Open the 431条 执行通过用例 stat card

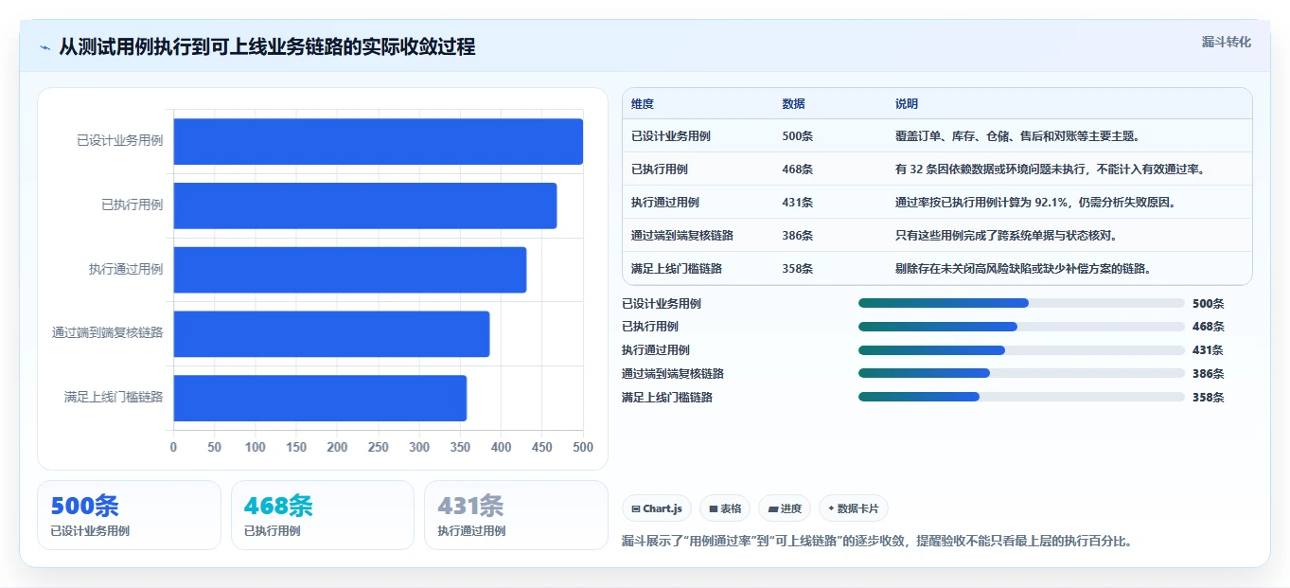(x=516, y=515)
